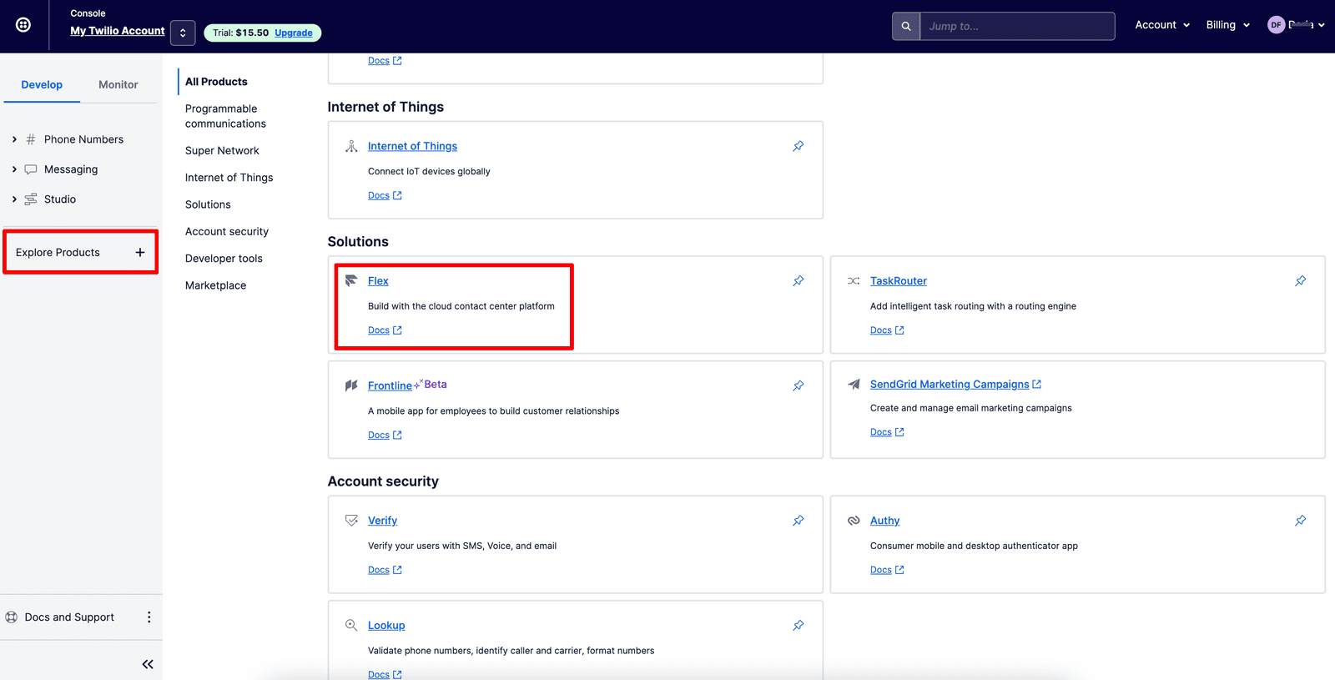Screen dimensions: 1335x680
Task: Pin the Flex product to sidebar
Action: pyautogui.click(x=798, y=281)
